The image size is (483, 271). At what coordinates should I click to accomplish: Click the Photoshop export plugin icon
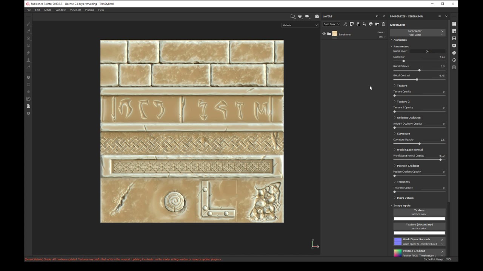(29, 99)
